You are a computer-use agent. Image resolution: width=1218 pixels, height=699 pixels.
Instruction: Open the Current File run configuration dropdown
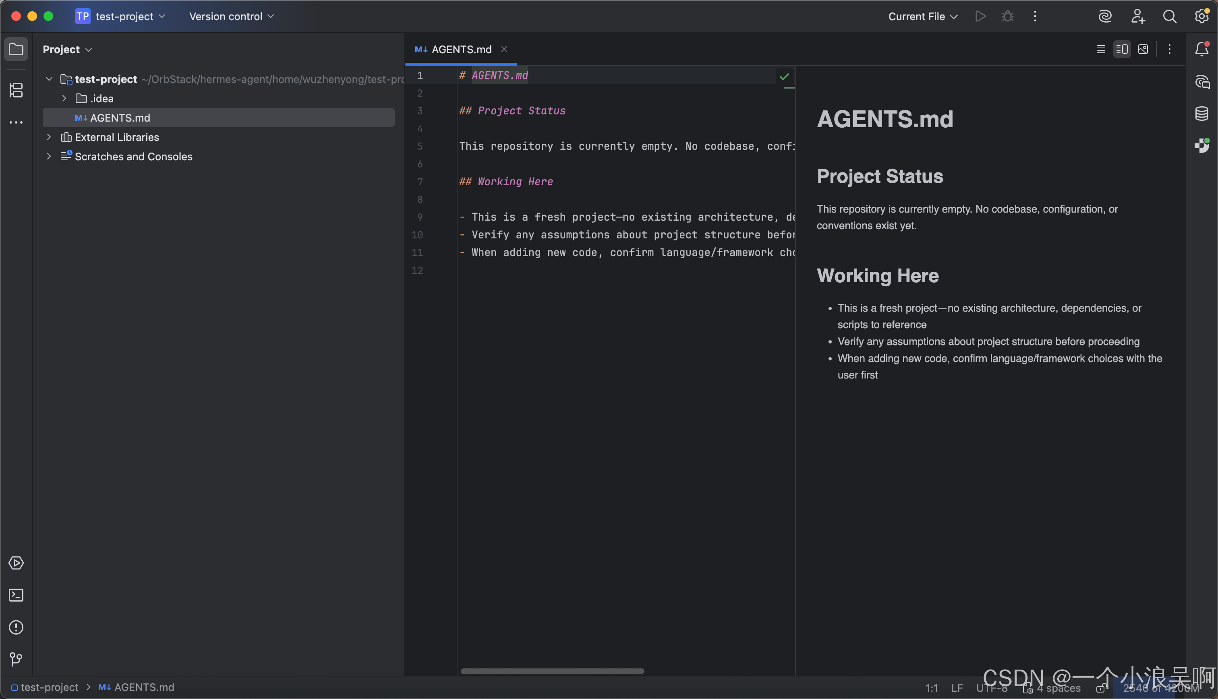(x=922, y=17)
